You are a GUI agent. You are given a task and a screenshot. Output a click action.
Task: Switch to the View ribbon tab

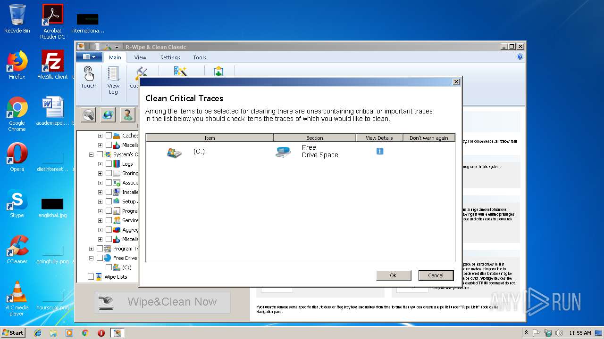click(140, 57)
